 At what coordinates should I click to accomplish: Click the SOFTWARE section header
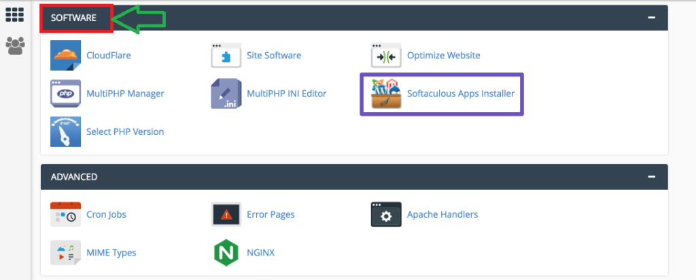[73, 18]
